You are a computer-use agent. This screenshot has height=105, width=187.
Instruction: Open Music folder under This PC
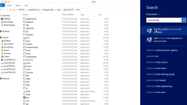5,50
